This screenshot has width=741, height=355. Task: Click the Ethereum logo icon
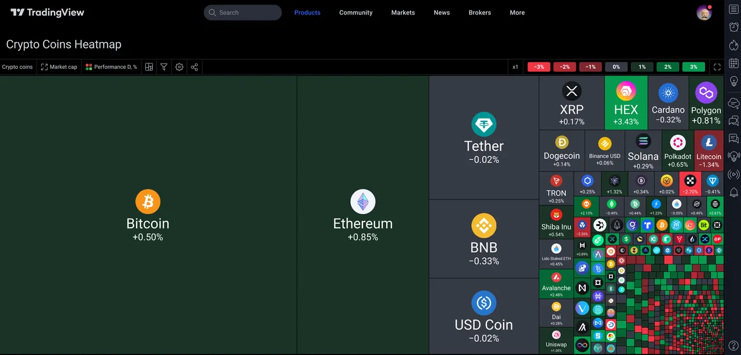[x=363, y=202]
